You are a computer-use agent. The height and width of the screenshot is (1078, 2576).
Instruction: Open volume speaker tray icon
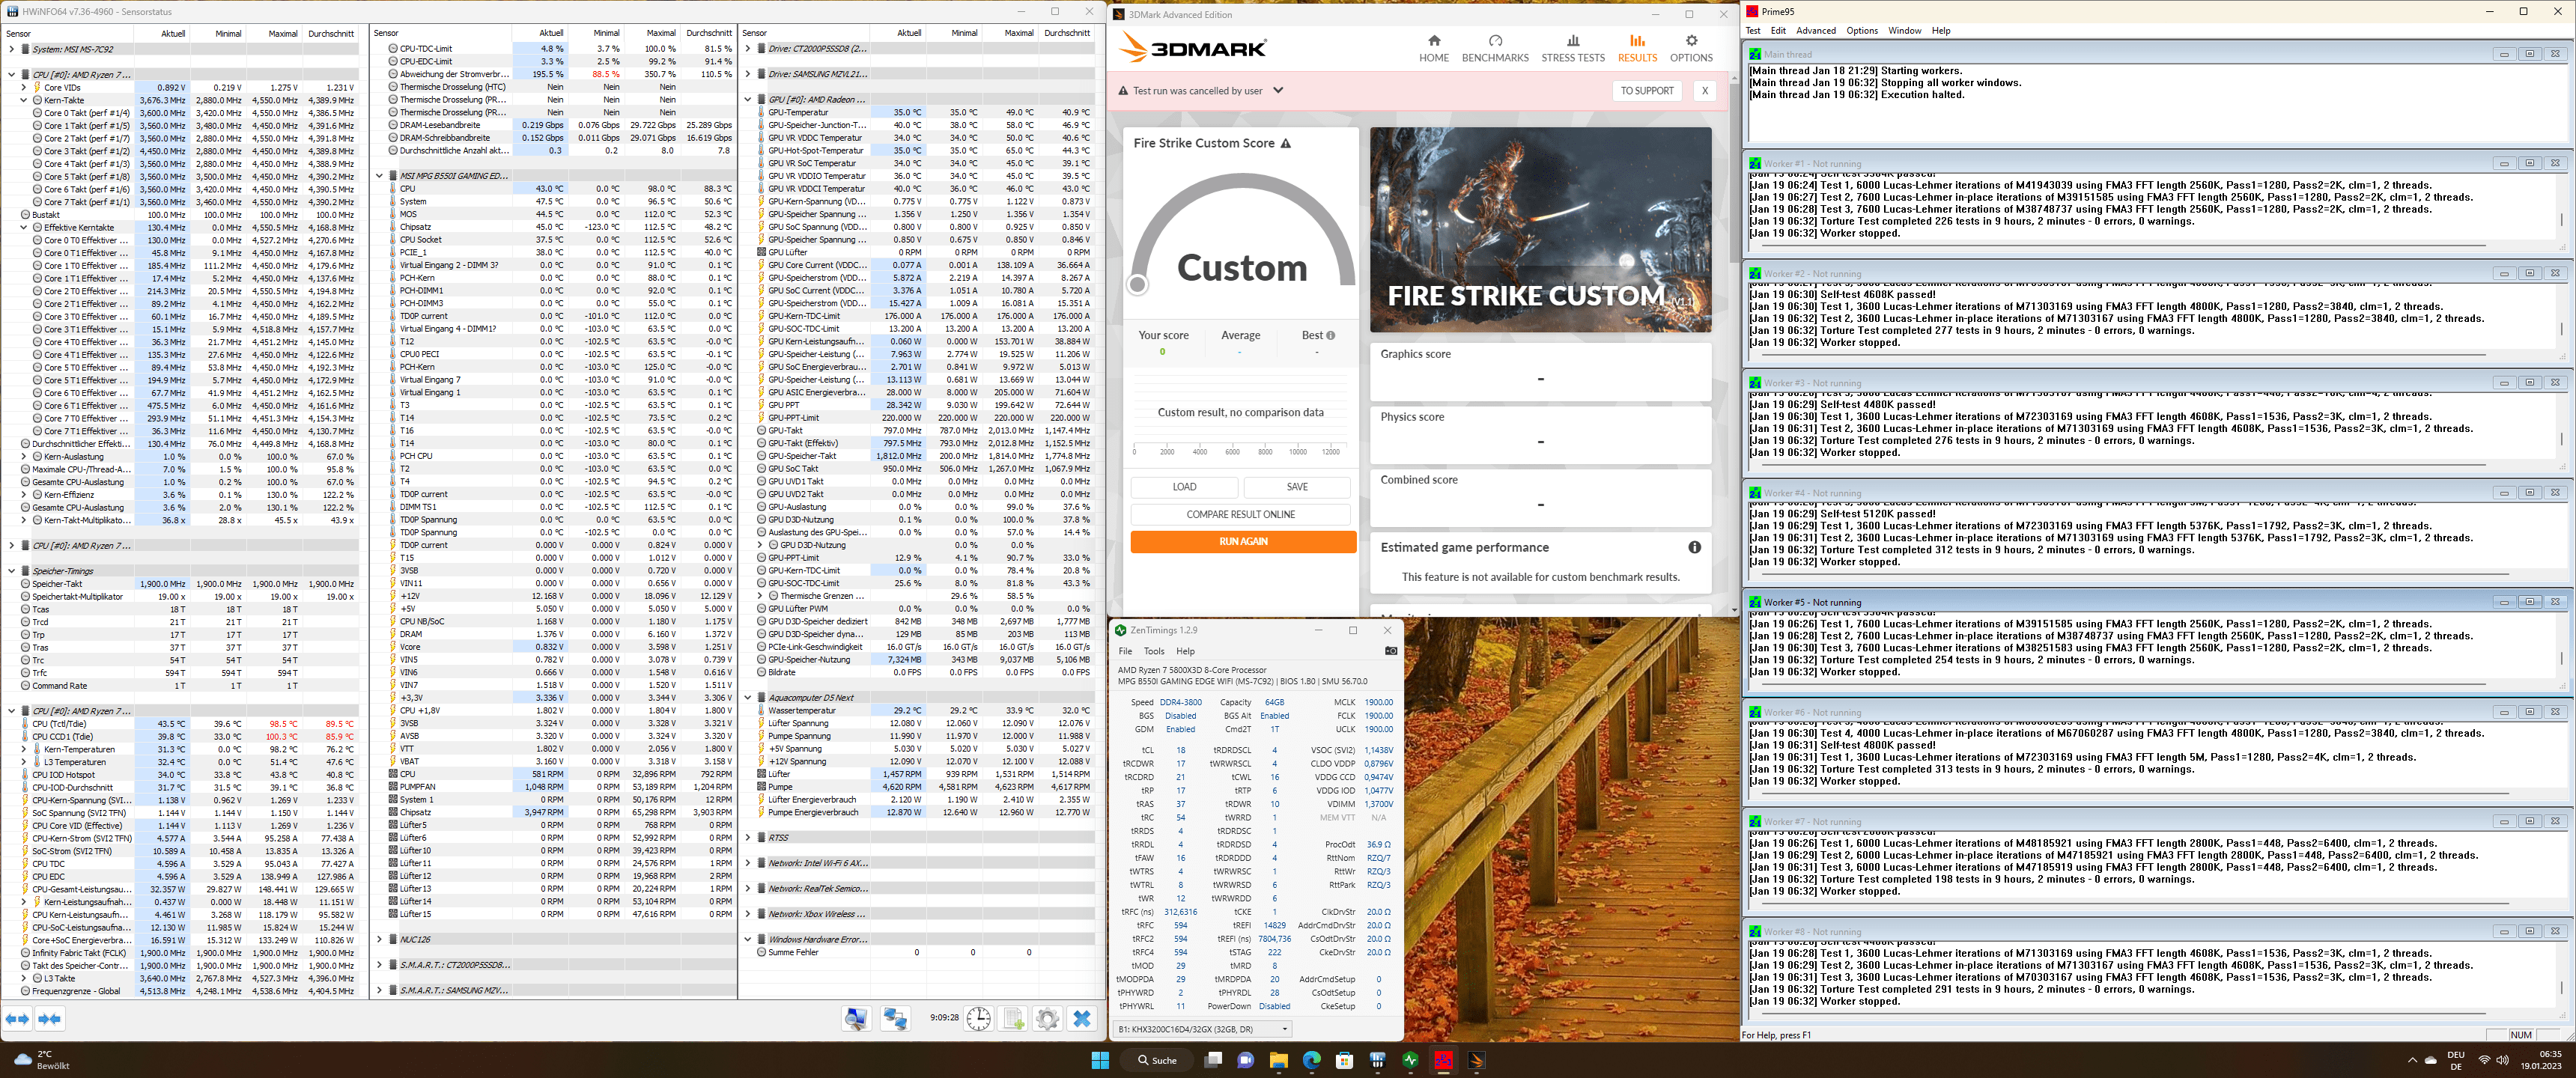click(x=2502, y=1060)
